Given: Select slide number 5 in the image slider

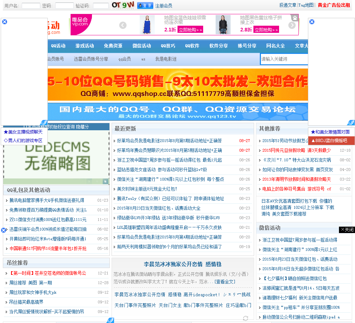Looking at the screenshot, I should point(105,181).
